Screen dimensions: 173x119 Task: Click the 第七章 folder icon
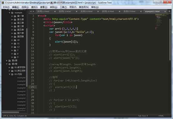point(15,20)
